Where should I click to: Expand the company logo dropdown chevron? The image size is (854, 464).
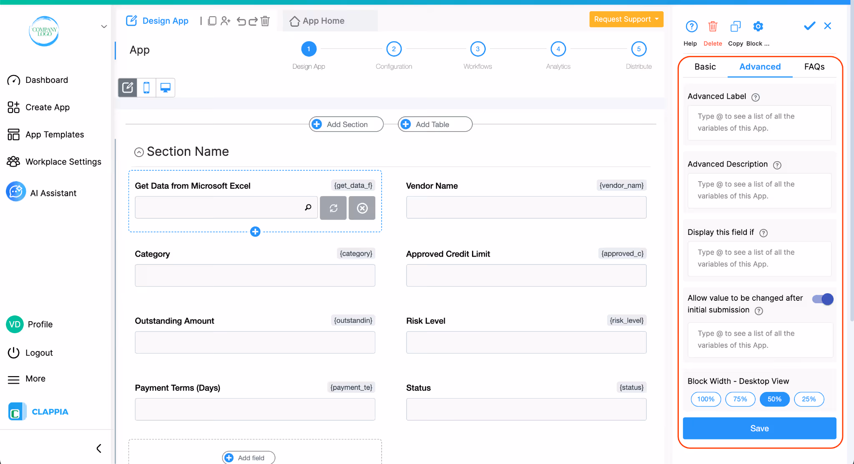coord(104,27)
